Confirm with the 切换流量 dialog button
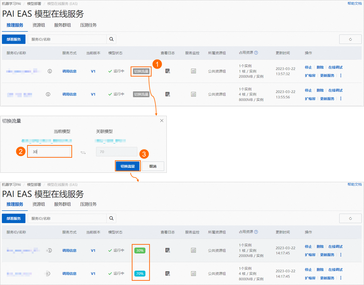364x285 pixels. [128, 166]
